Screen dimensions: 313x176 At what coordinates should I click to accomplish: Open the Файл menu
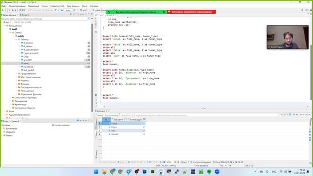coord(4,6)
